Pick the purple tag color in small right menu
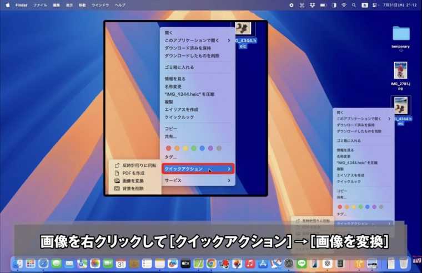This screenshot has width=422, height=273. tap(374, 207)
